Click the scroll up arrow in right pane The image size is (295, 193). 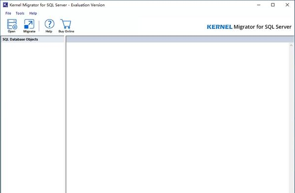pos(291,45)
